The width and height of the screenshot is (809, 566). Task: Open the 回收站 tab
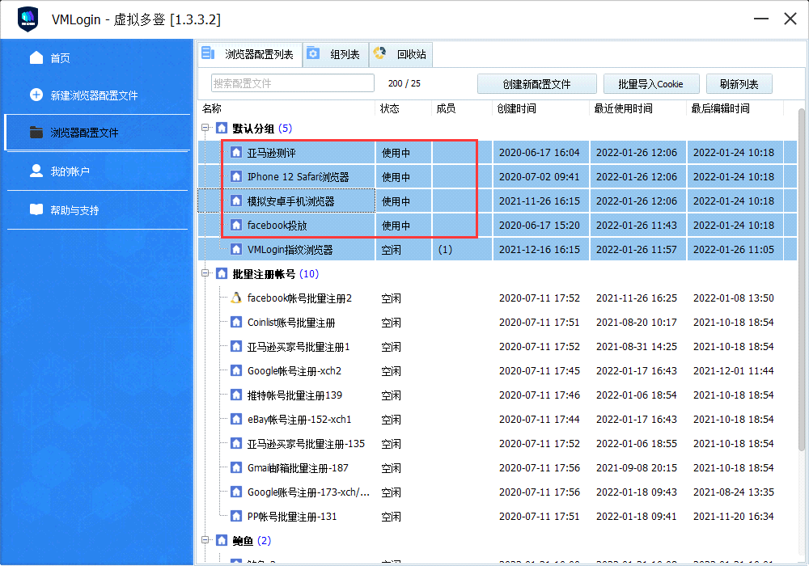401,54
